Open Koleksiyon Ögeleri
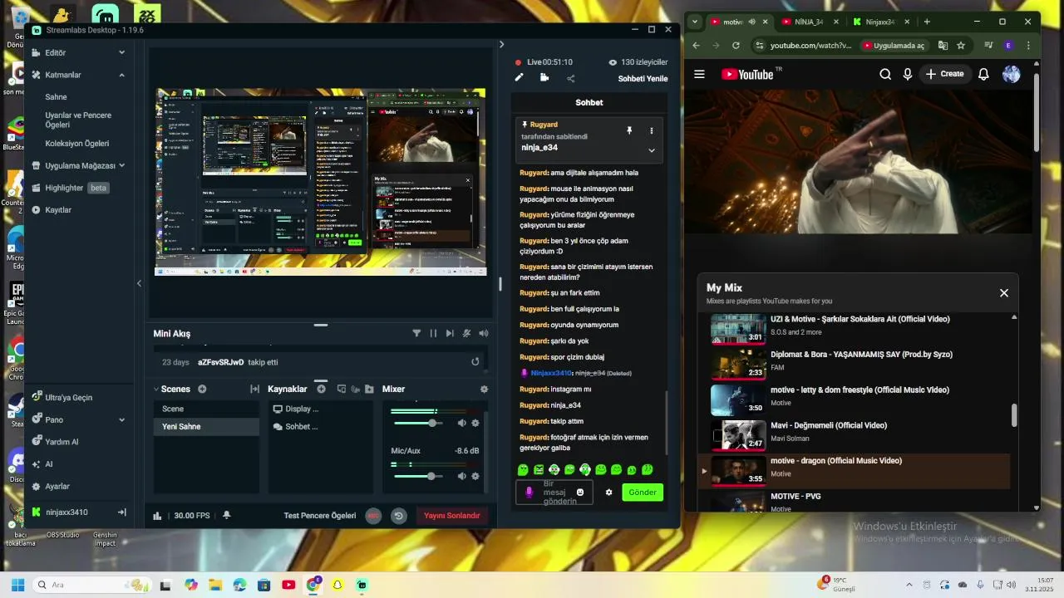Viewport: 1064px width, 598px height. click(x=77, y=144)
